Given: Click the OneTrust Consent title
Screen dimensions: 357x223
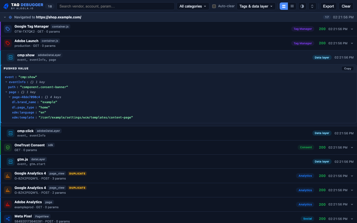Looking at the screenshot, I should (30, 145).
